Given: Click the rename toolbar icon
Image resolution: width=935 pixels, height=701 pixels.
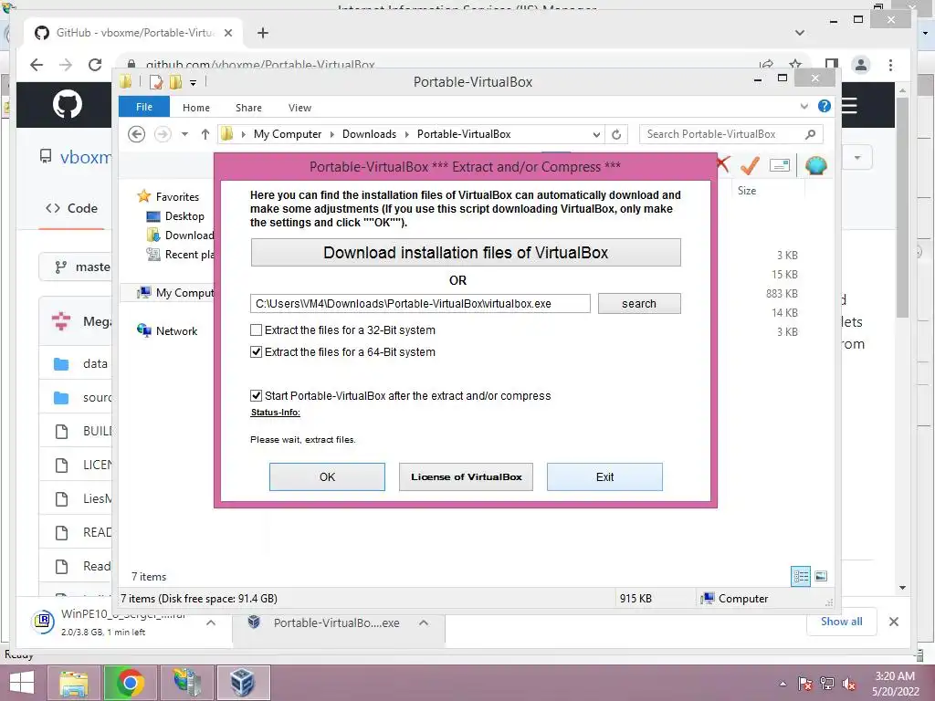Looking at the screenshot, I should pos(780,165).
